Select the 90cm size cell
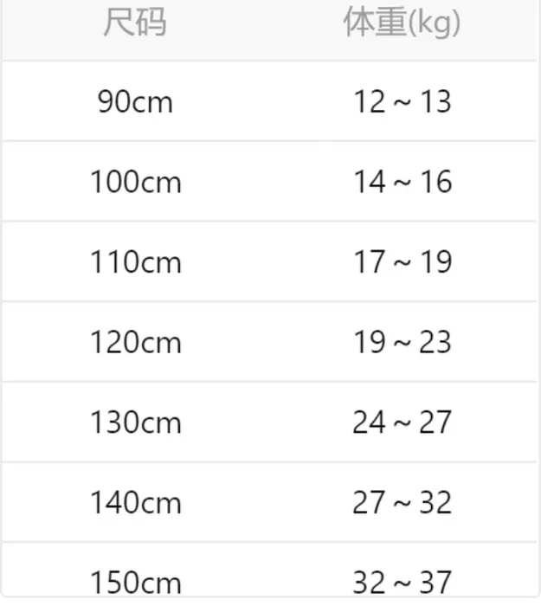The image size is (541, 606). pyautogui.click(x=135, y=102)
